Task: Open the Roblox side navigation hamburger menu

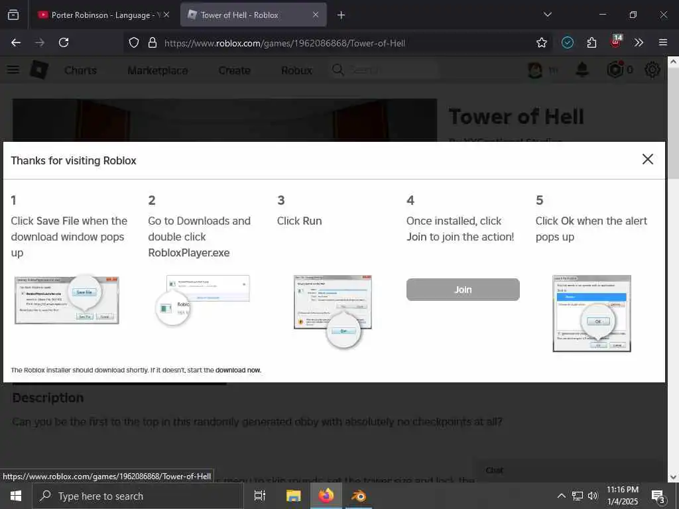Action: 13,70
